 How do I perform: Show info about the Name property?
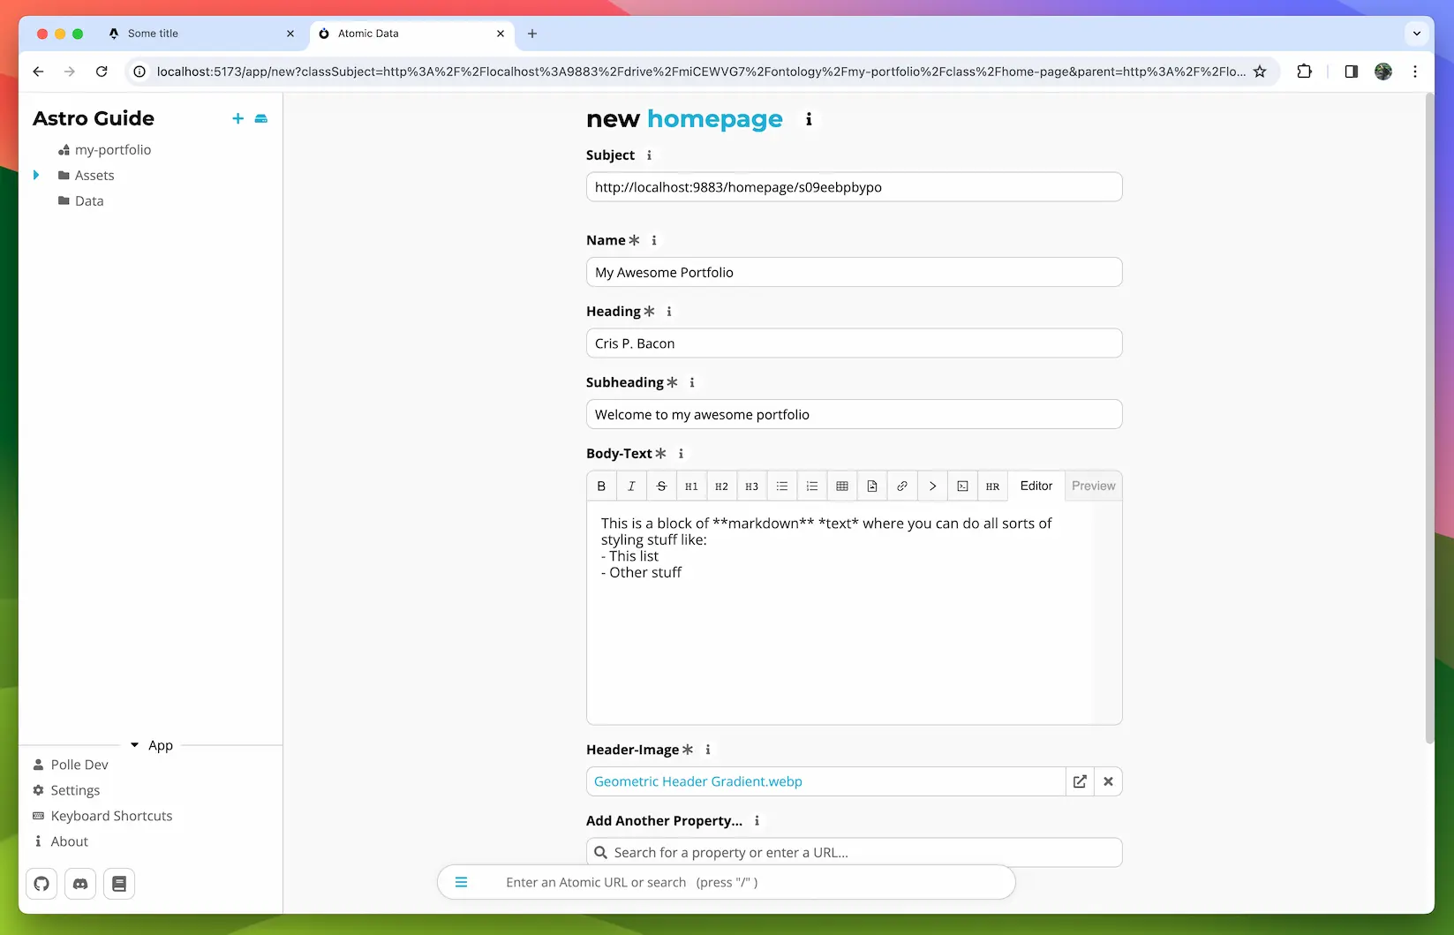coord(654,240)
